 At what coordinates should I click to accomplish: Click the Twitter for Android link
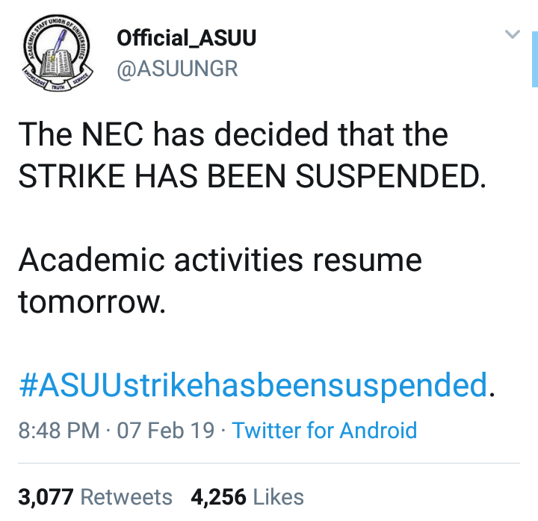[x=324, y=431]
